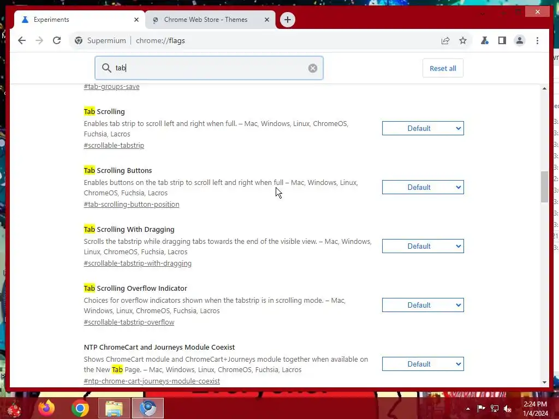This screenshot has width=559, height=419.
Task: Go back using the browser back arrow
Action: (x=22, y=40)
